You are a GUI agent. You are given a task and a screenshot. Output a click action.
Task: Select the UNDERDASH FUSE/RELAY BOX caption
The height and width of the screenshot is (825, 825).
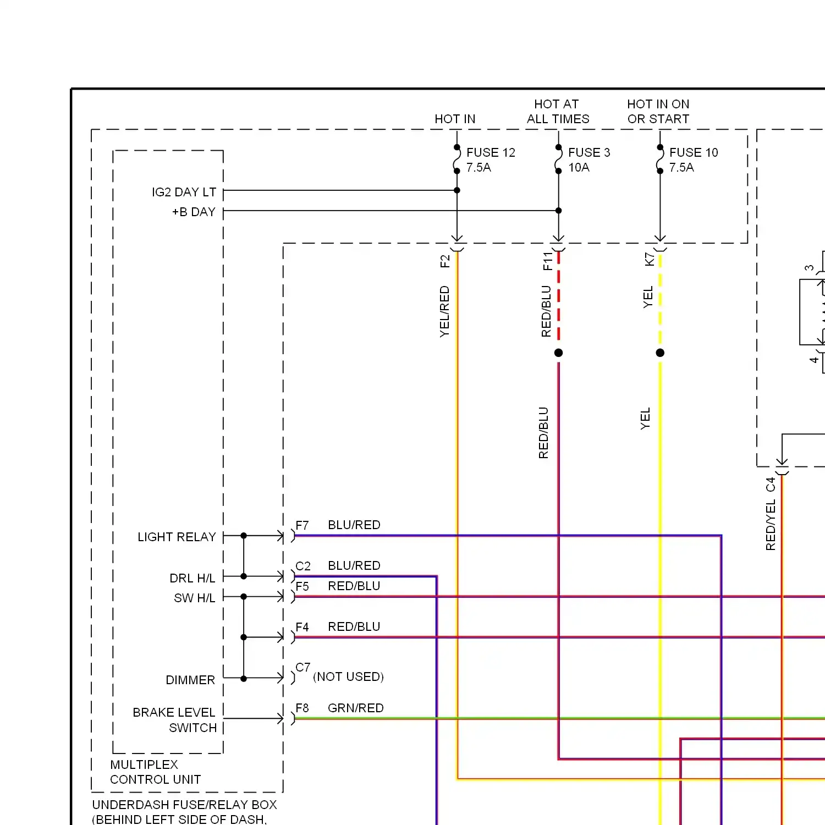[185, 805]
